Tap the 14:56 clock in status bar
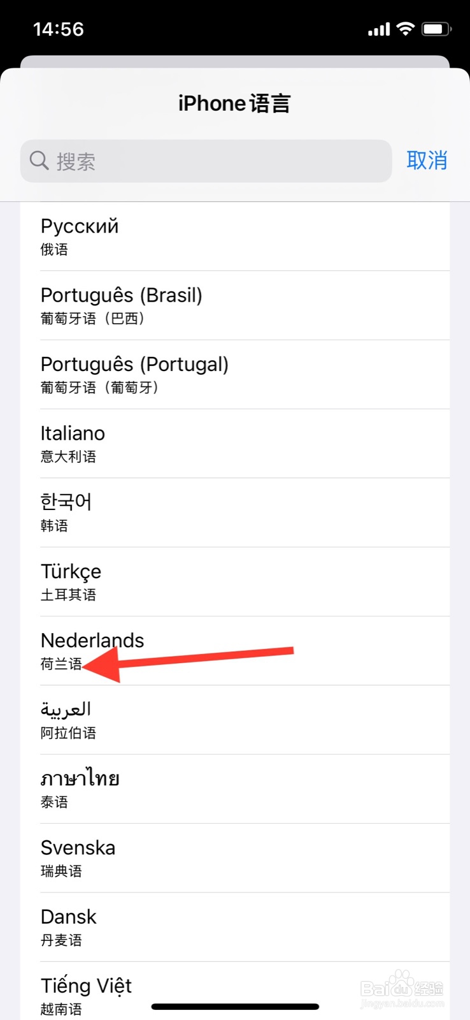Image resolution: width=470 pixels, height=1020 pixels. (59, 29)
